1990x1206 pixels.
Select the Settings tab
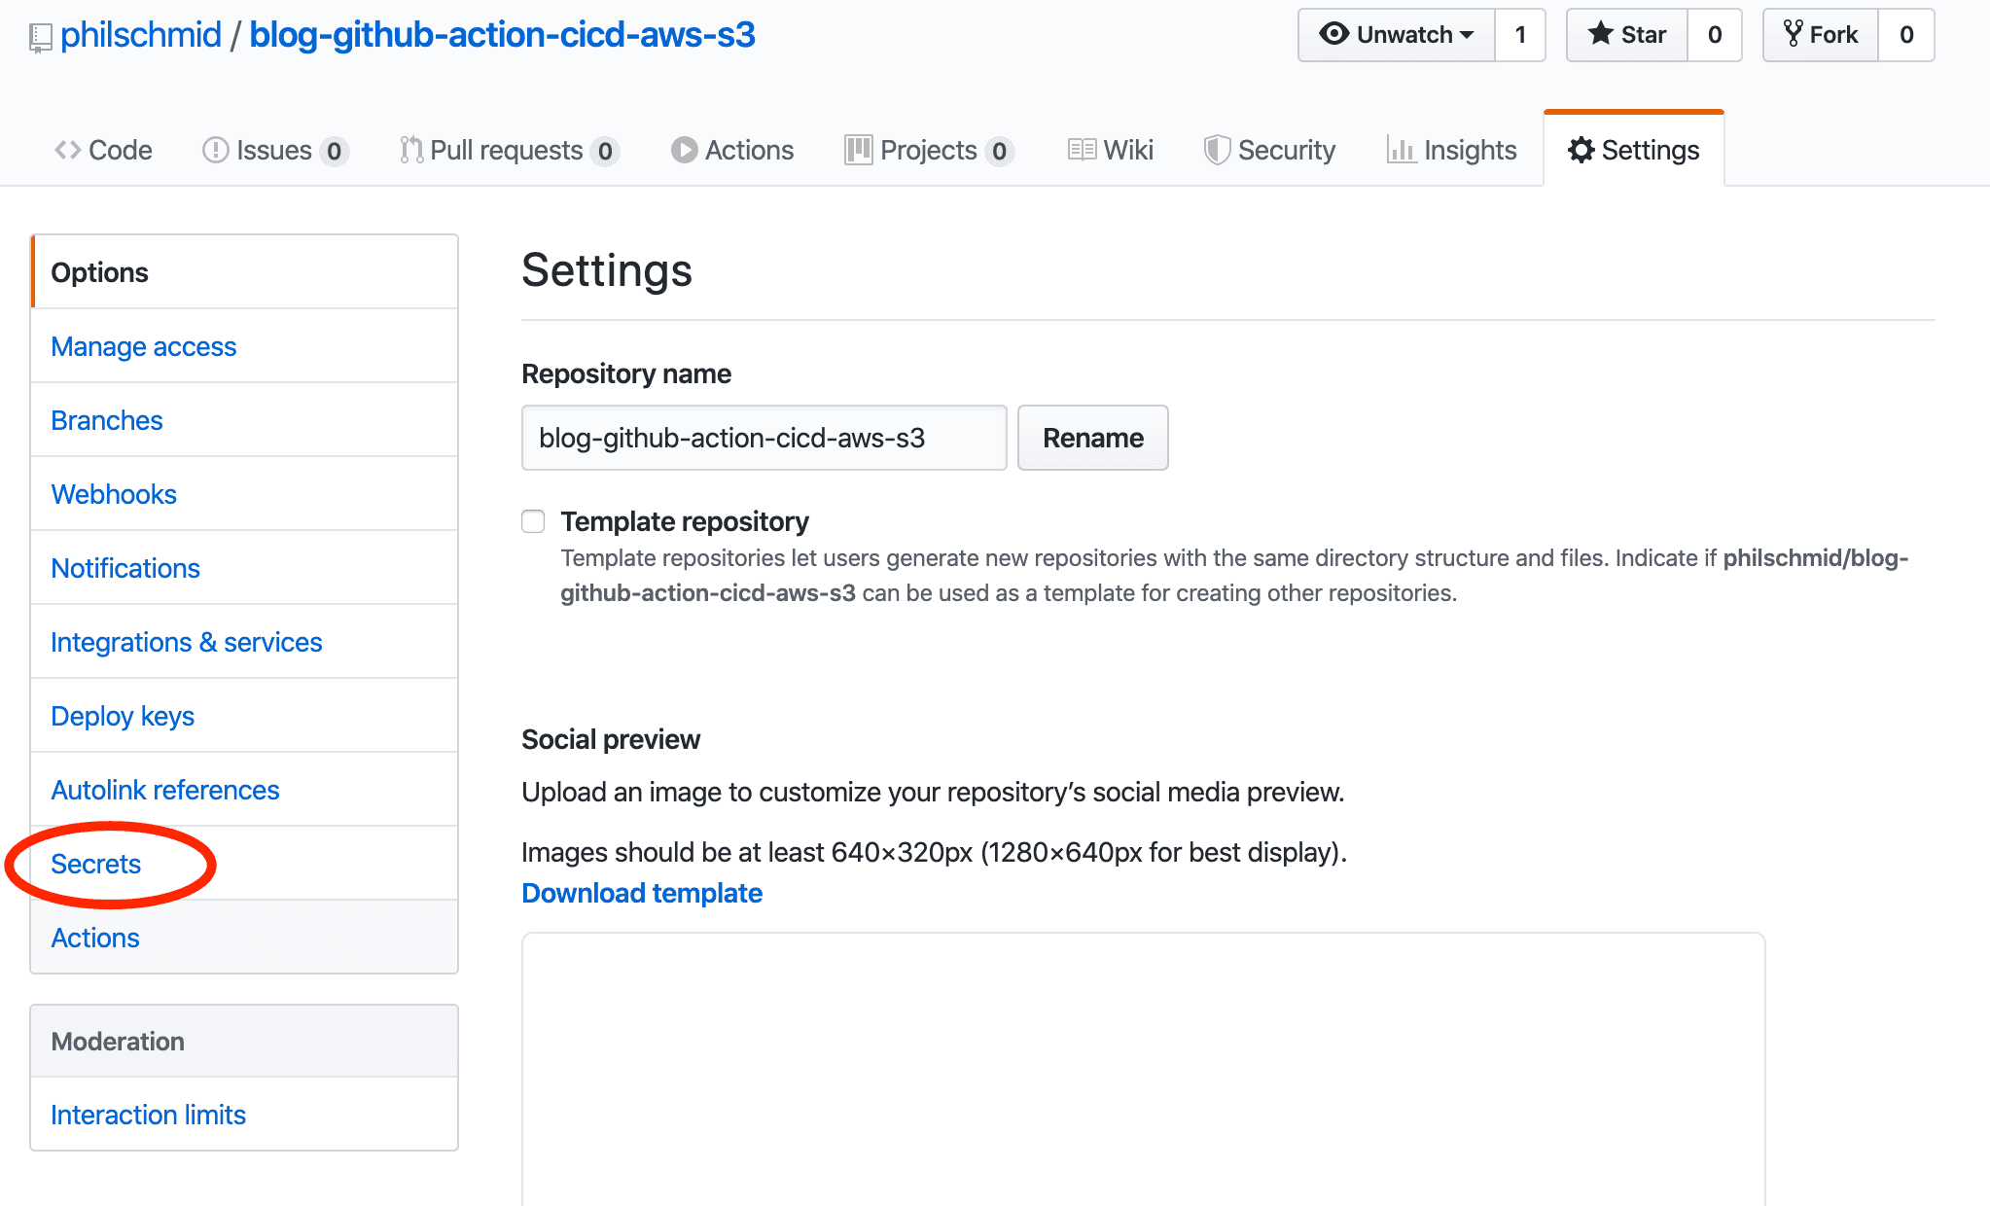tap(1634, 150)
